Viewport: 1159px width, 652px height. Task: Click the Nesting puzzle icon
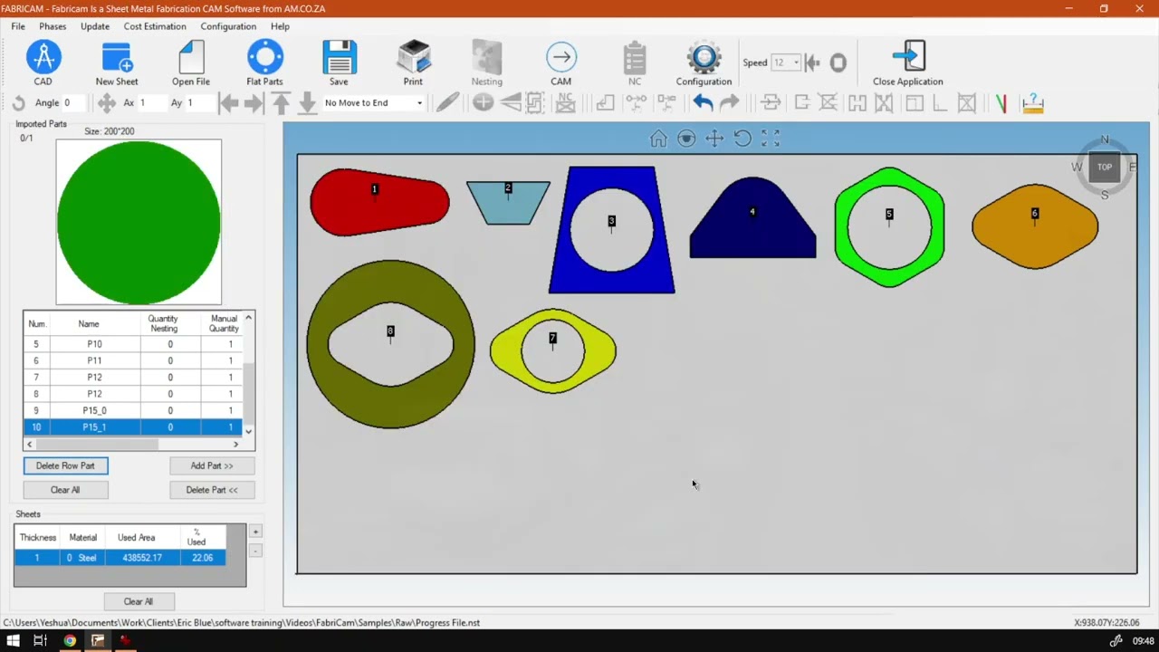click(486, 58)
